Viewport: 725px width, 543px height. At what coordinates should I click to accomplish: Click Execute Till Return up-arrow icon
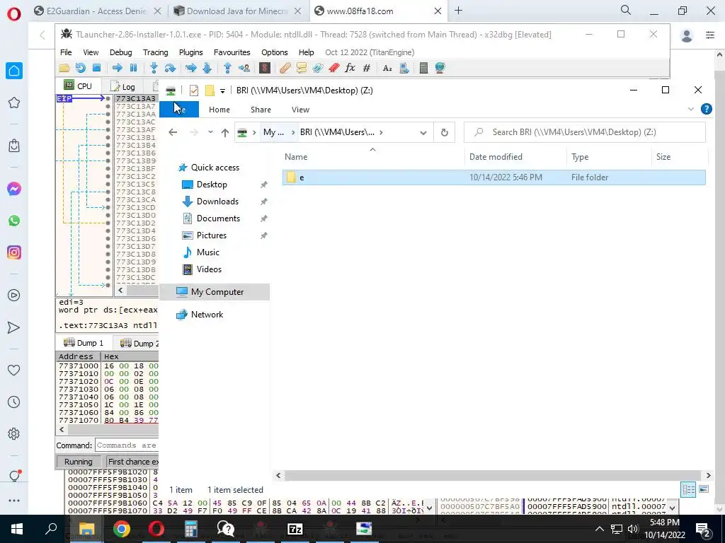[227, 69]
